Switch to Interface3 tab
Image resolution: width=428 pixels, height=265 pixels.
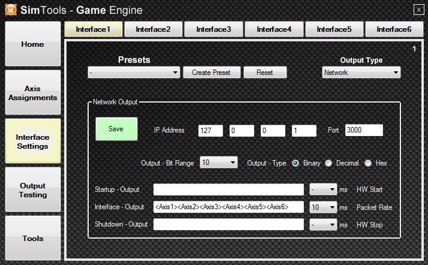(214, 29)
